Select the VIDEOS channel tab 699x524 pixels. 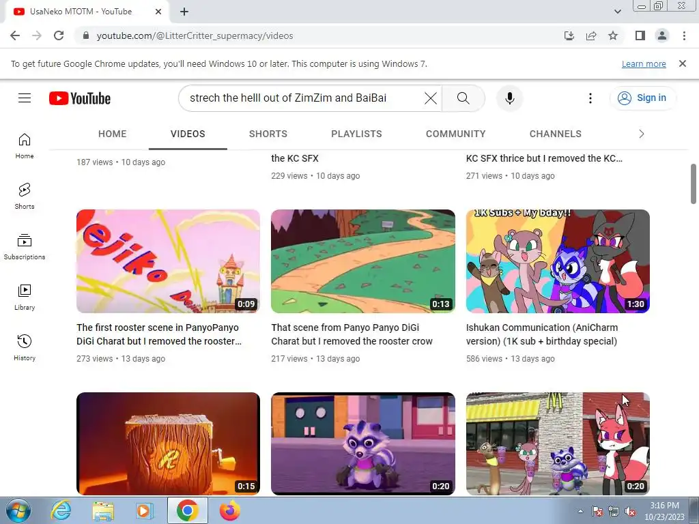tap(188, 134)
